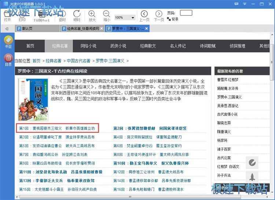This screenshot has height=200, width=275.
Task: Click the 罗贯中.三国演义 breadcrumb link
Action: click(110, 61)
